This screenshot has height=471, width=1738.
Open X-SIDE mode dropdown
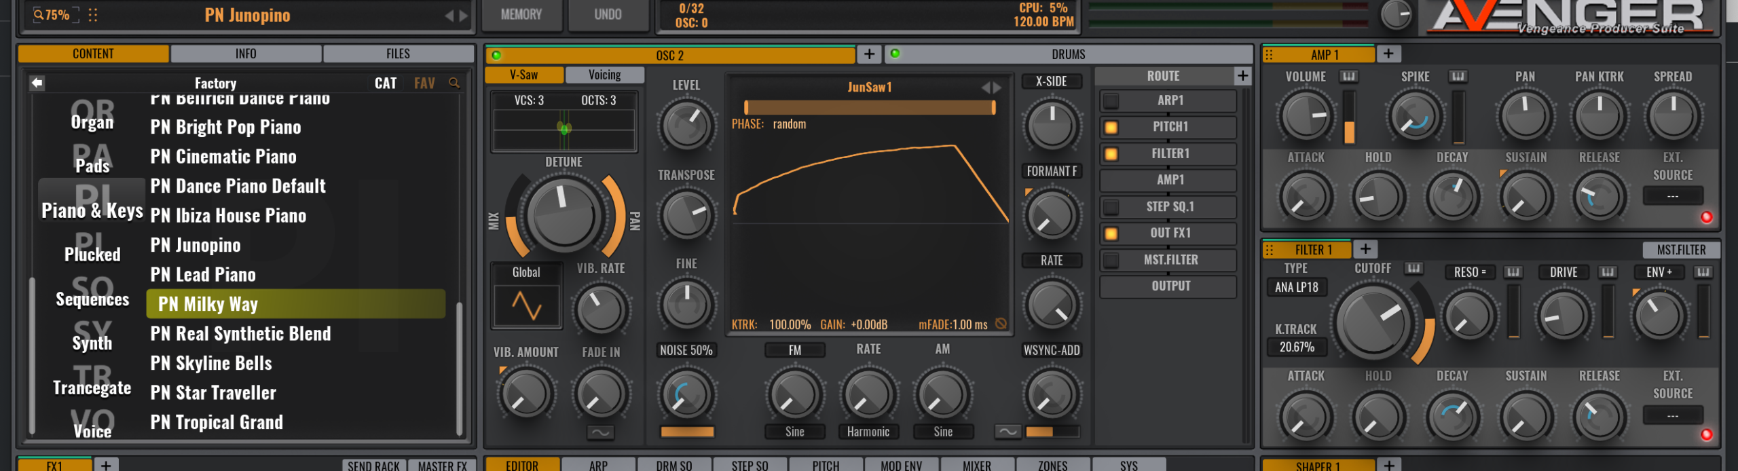pos(1051,81)
